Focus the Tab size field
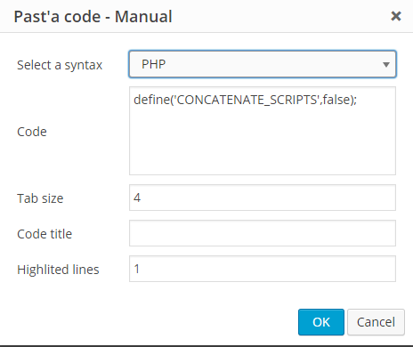Screen dimensions: 413x347 coord(263,198)
